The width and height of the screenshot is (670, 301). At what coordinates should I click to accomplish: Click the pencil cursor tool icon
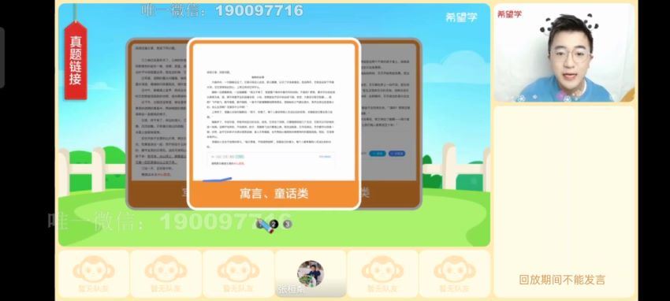[x=265, y=225]
